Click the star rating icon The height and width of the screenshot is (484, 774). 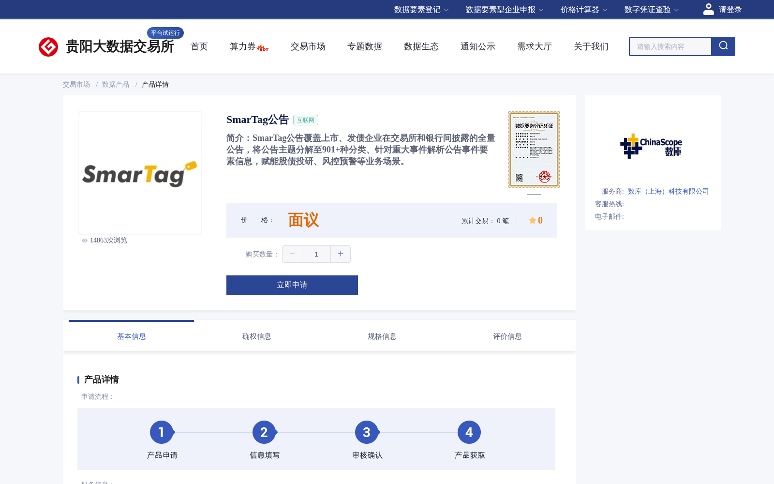pos(532,220)
